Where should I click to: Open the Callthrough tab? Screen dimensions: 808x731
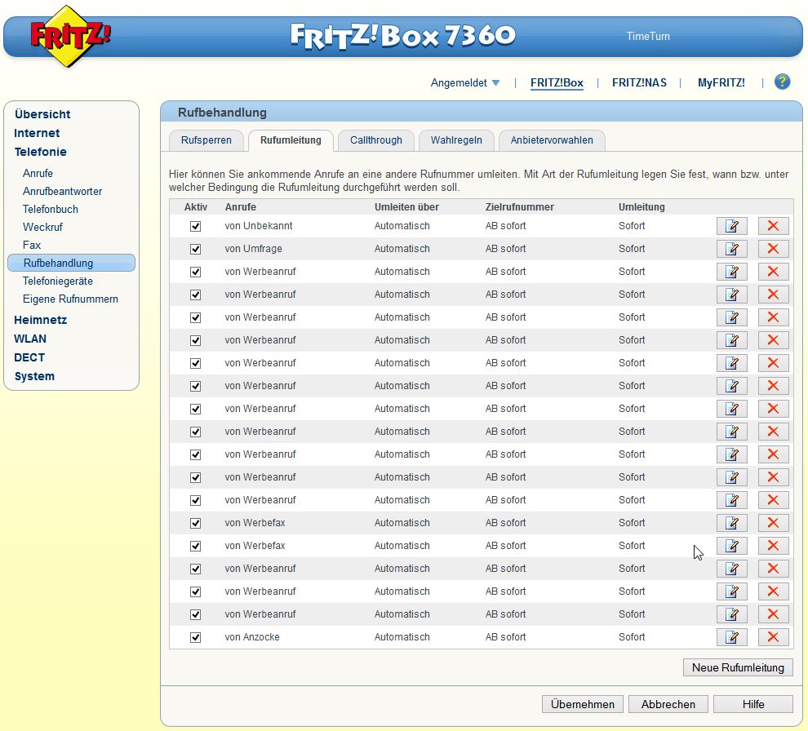tap(376, 140)
